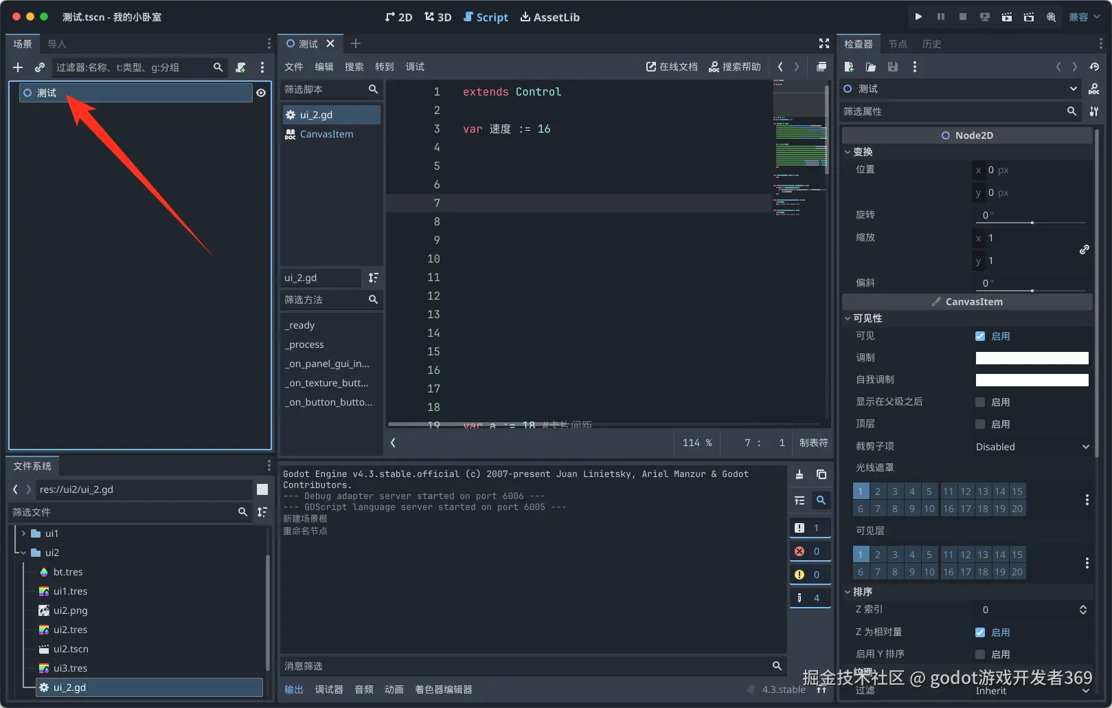The height and width of the screenshot is (708, 1112).
Task: Expand the ui1 folder in file system
Action: [23, 533]
